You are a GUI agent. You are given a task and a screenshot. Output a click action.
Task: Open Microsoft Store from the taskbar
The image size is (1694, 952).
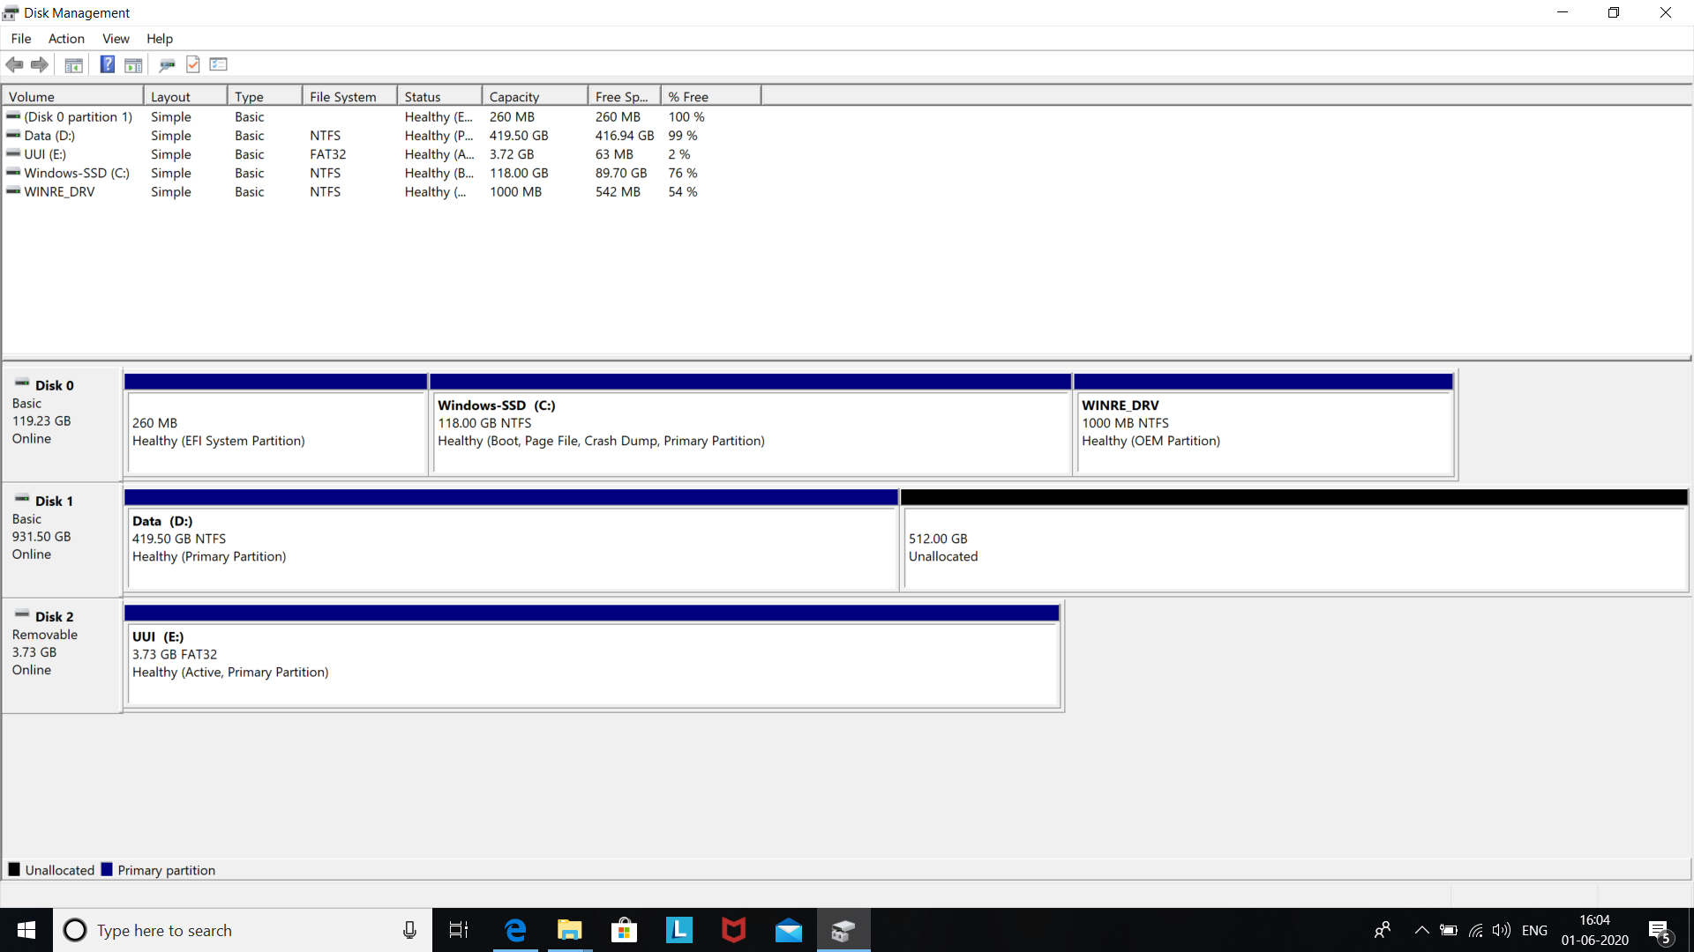pos(624,930)
